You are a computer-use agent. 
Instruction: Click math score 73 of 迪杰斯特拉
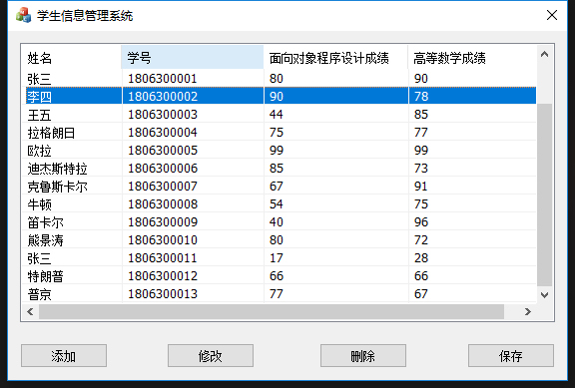(421, 169)
